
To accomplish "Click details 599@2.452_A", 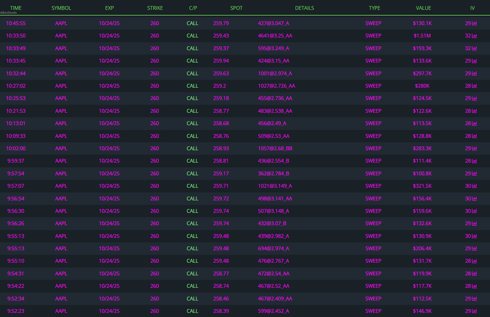I will coord(274,311).
